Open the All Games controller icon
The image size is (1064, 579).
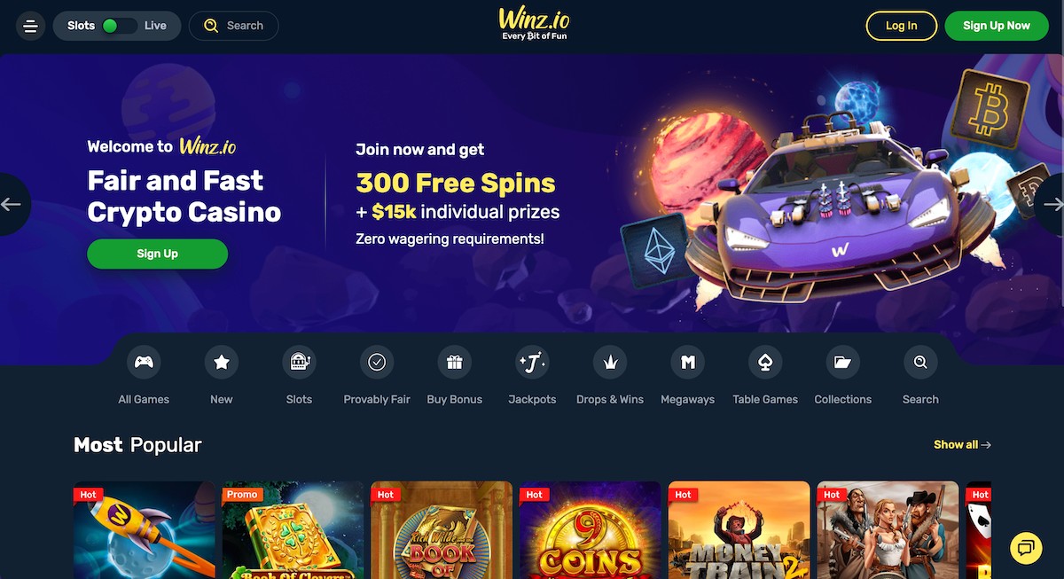coord(144,362)
